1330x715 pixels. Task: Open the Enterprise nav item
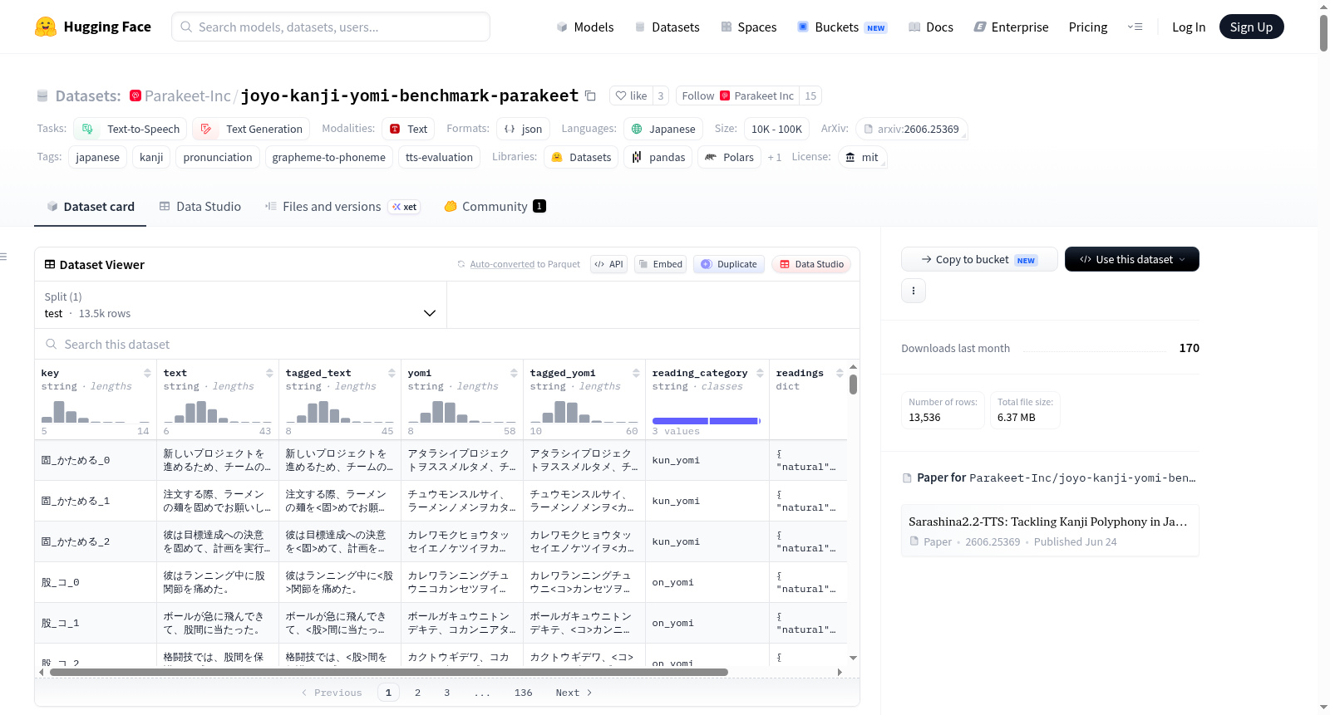pyautogui.click(x=1011, y=27)
